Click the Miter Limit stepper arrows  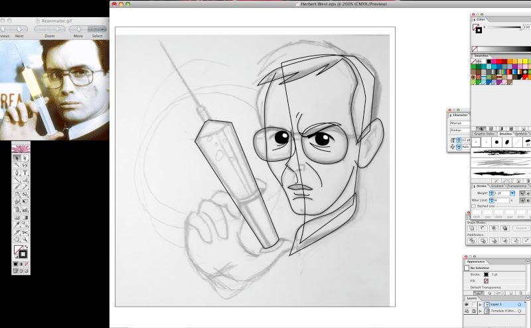[x=492, y=201]
